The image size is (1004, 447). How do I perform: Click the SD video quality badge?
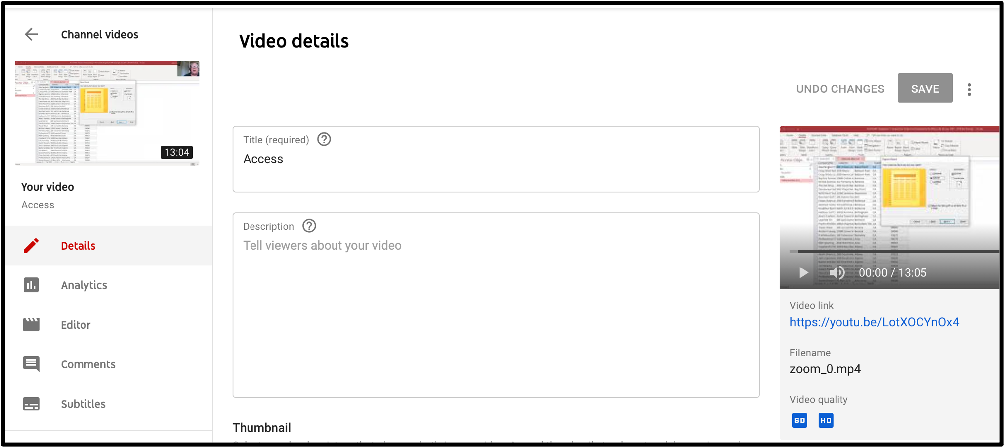[x=799, y=420]
